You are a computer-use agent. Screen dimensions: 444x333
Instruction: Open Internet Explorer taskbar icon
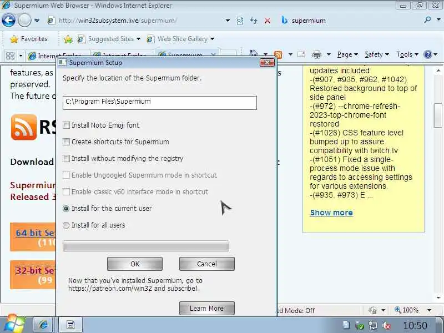[x=43, y=325]
